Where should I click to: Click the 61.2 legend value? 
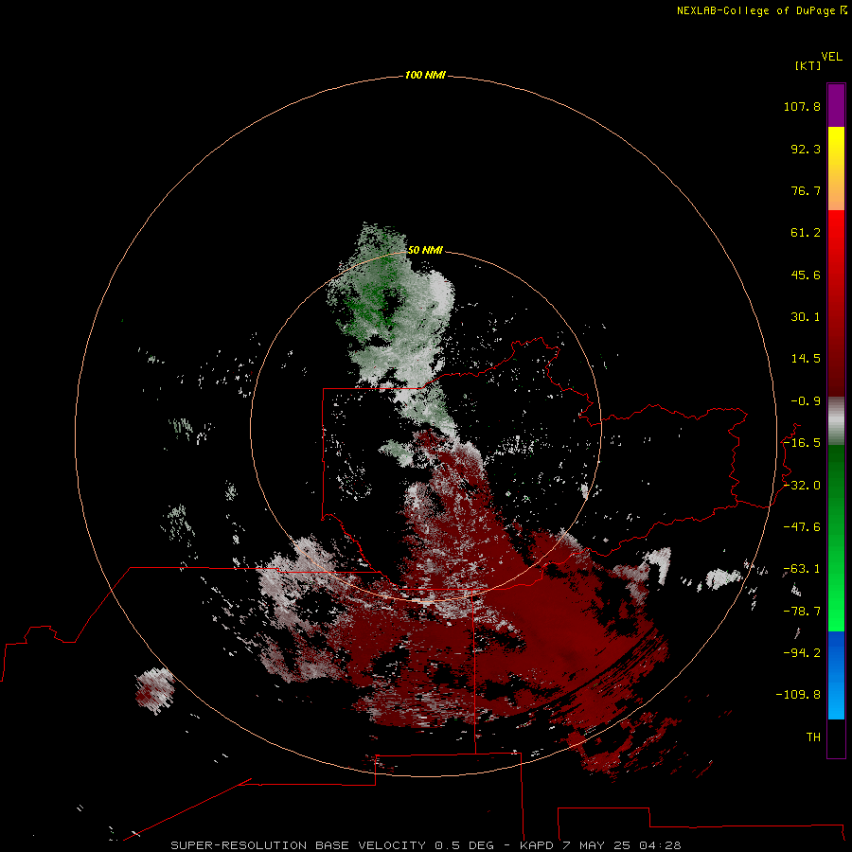pos(806,233)
